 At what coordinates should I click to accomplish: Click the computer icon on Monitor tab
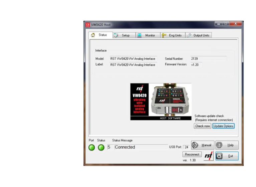[139, 35]
